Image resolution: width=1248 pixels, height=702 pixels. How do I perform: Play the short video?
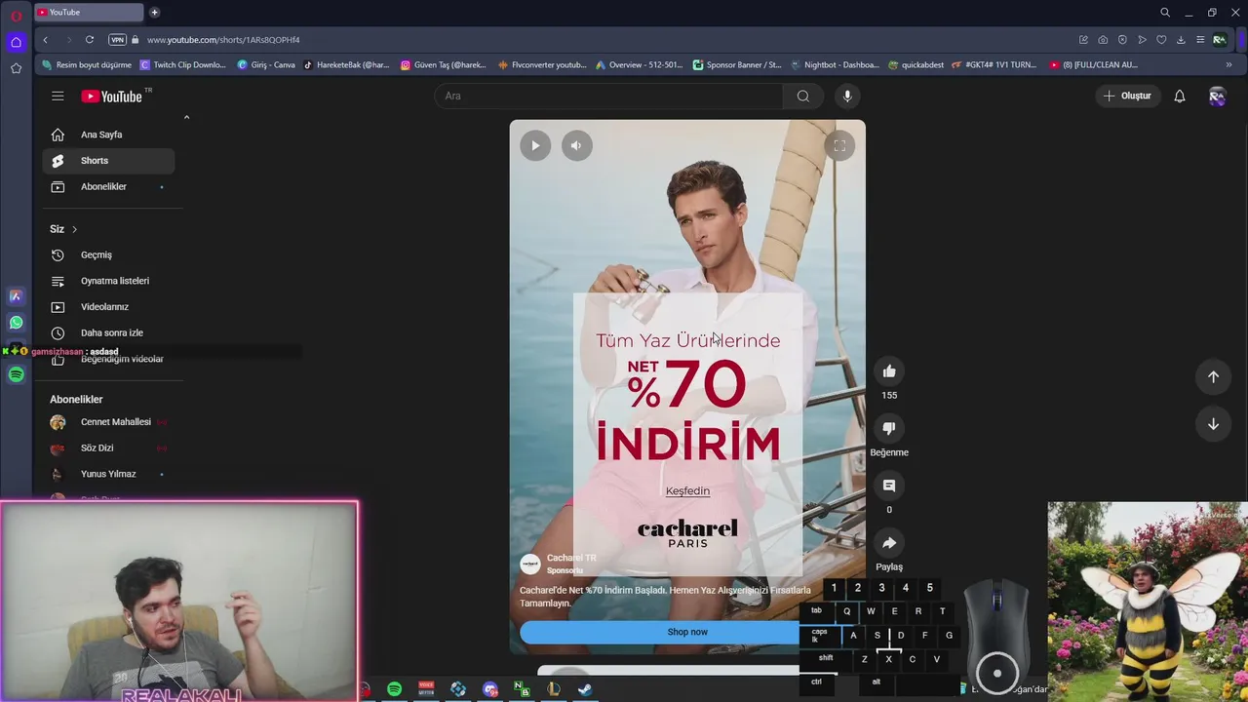(535, 145)
